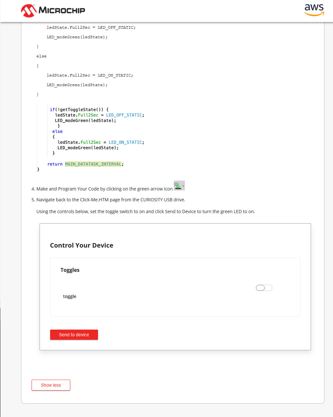
Task: Turn on the toggle switch
Action: [x=264, y=288]
